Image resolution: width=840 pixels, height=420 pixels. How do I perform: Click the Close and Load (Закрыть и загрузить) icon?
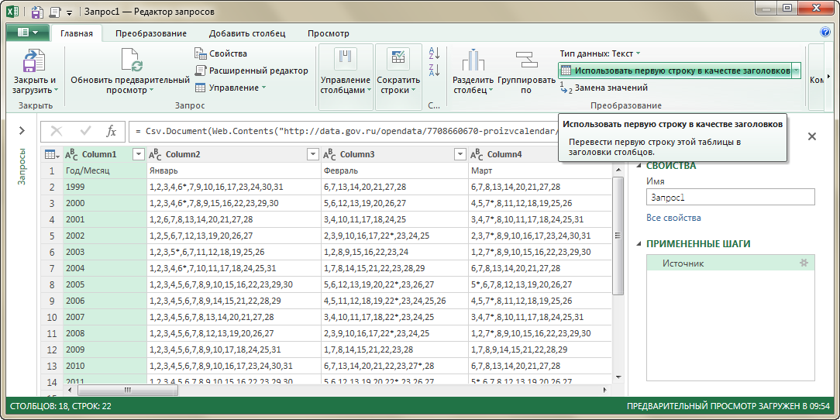coord(34,60)
